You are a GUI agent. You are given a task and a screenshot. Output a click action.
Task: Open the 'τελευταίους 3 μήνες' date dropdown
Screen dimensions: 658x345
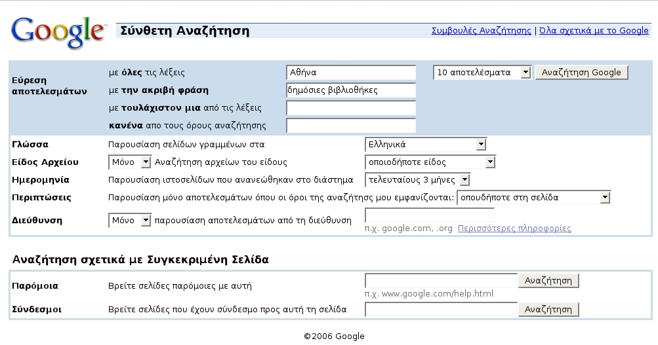tap(417, 180)
